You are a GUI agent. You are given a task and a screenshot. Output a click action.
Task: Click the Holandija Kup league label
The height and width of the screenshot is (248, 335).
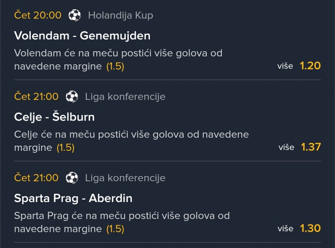click(120, 15)
